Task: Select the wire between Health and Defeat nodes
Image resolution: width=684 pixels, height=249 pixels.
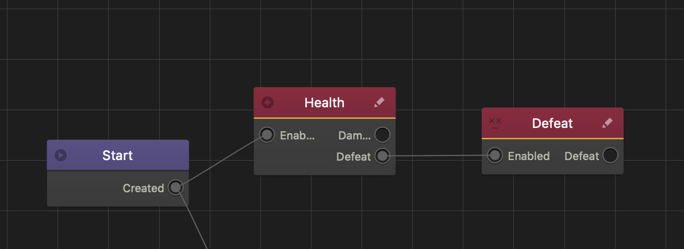Action: 438,155
